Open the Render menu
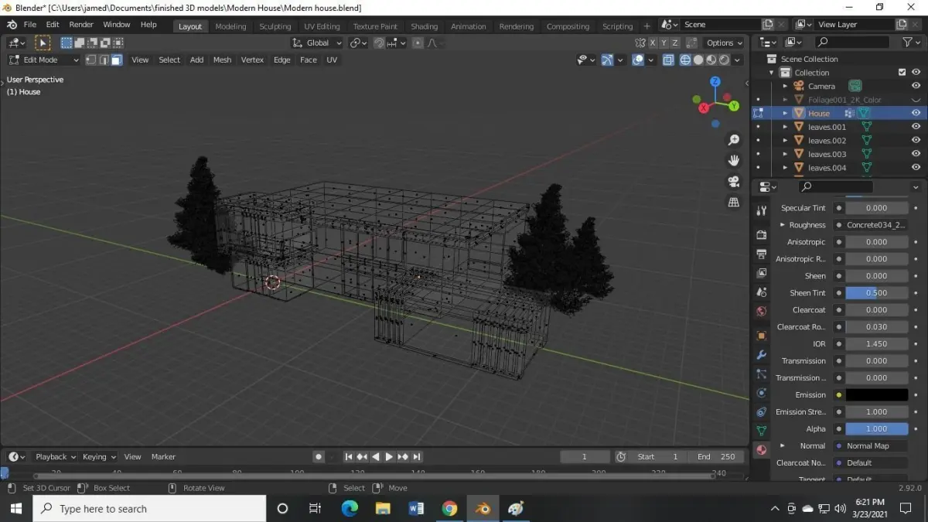Screen dimensions: 928x522 81,25
